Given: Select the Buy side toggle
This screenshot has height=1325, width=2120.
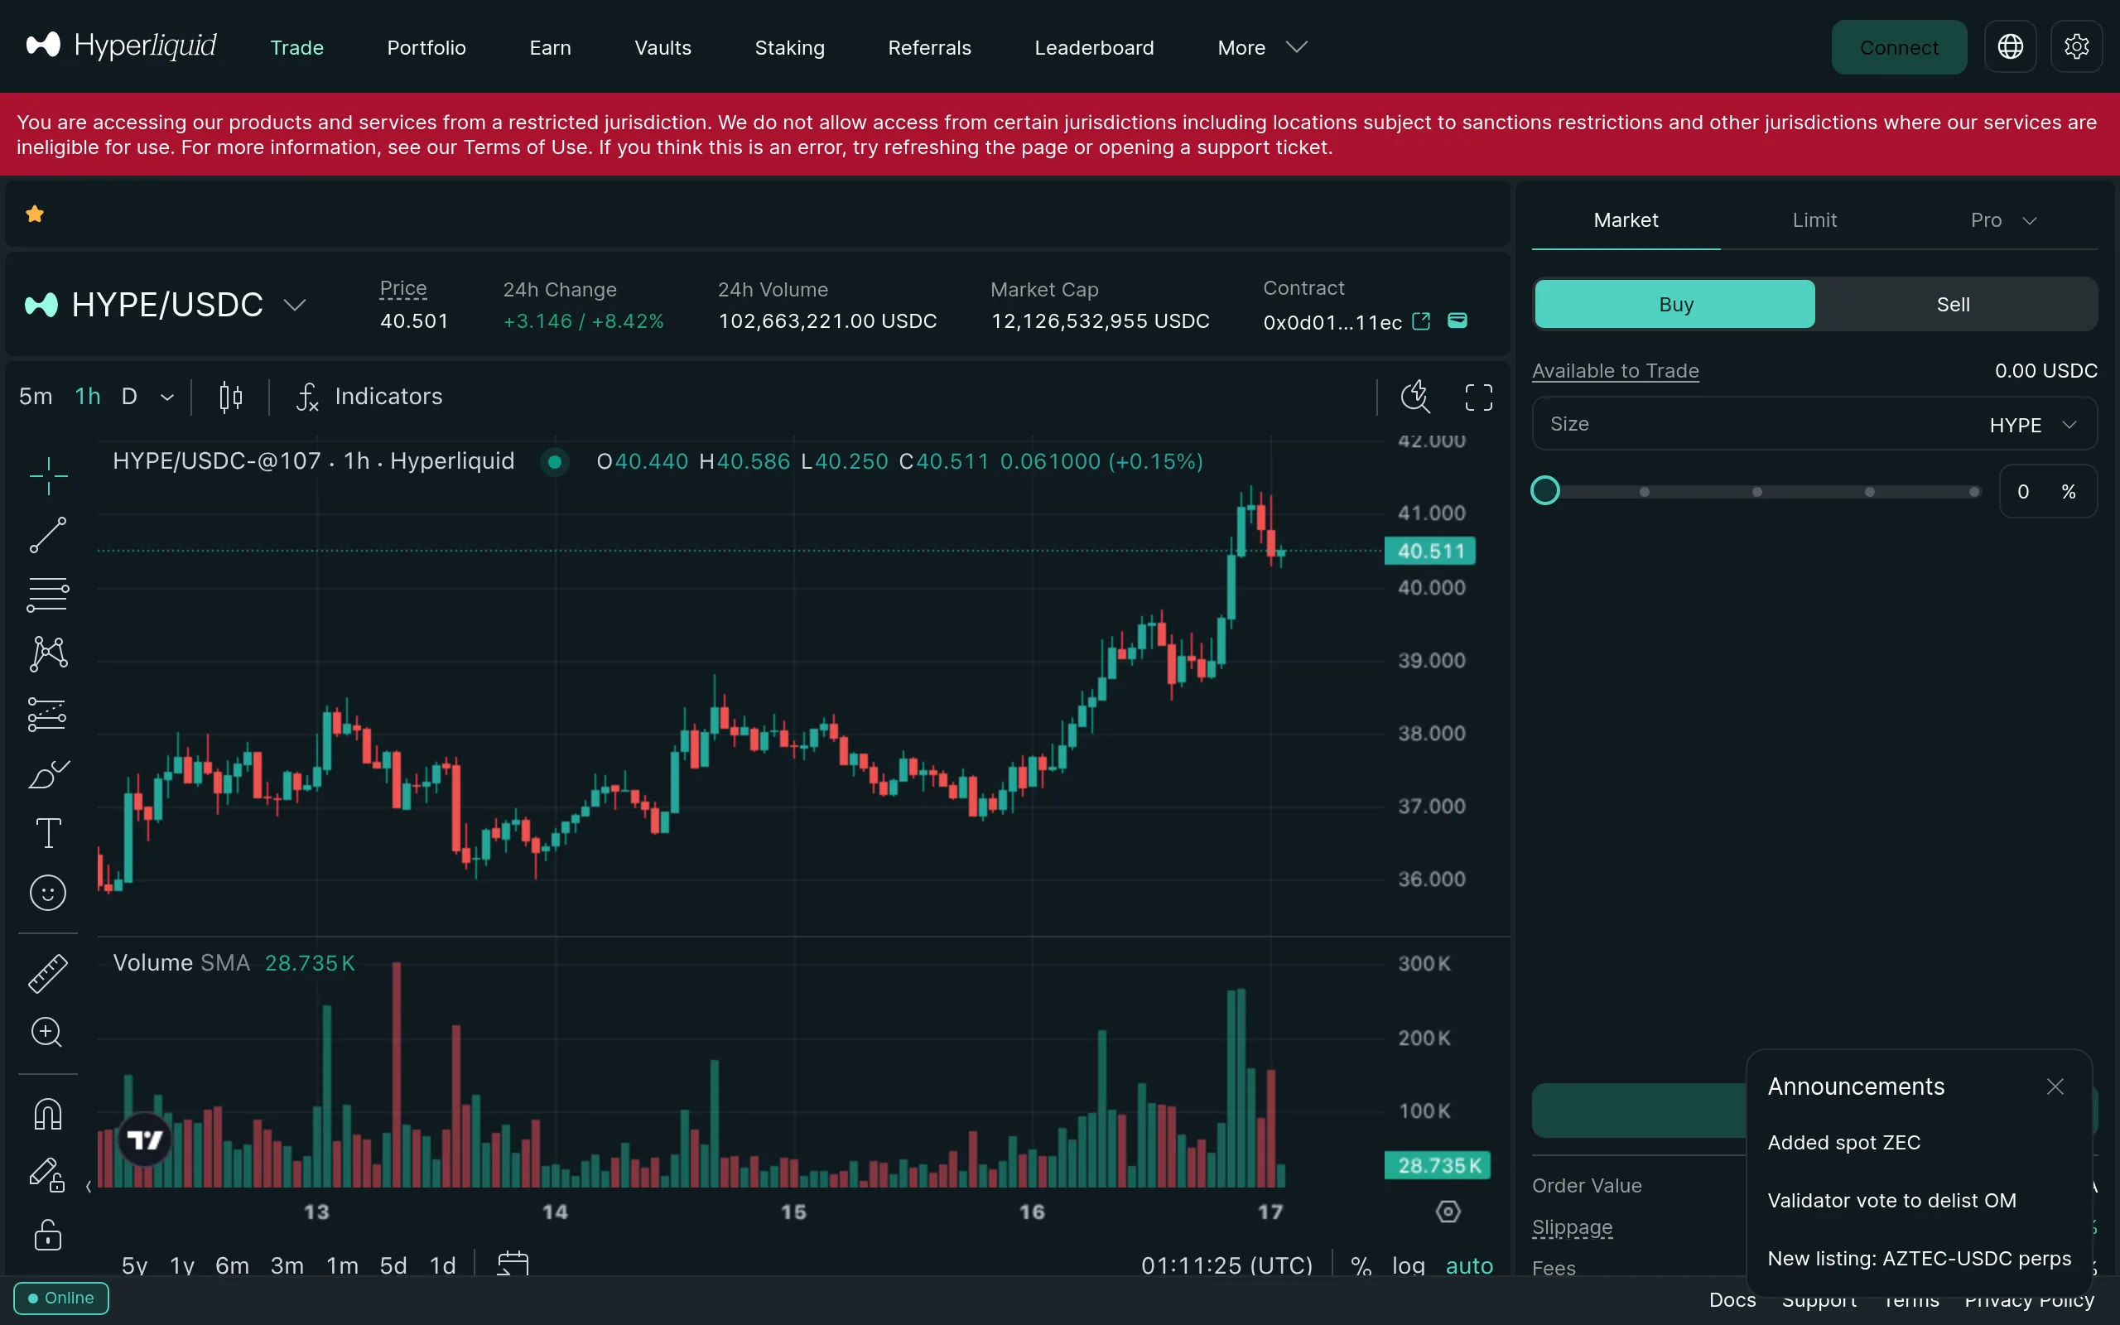Looking at the screenshot, I should pos(1675,304).
